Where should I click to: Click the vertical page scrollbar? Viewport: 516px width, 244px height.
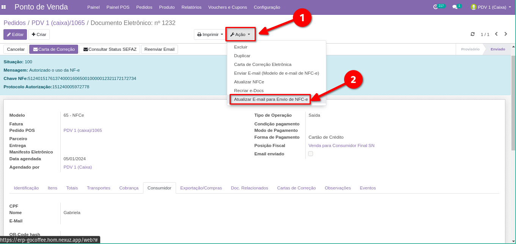(513, 102)
